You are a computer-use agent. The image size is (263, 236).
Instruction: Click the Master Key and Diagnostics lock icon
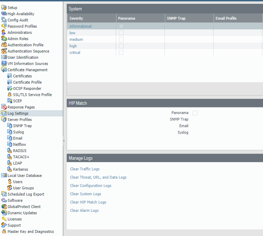[4, 232]
